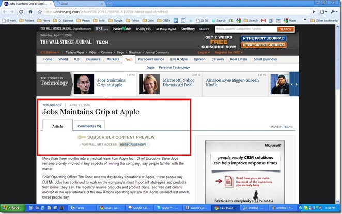
Task: Open the Folders bookmark folder
Action: (x=27, y=21)
